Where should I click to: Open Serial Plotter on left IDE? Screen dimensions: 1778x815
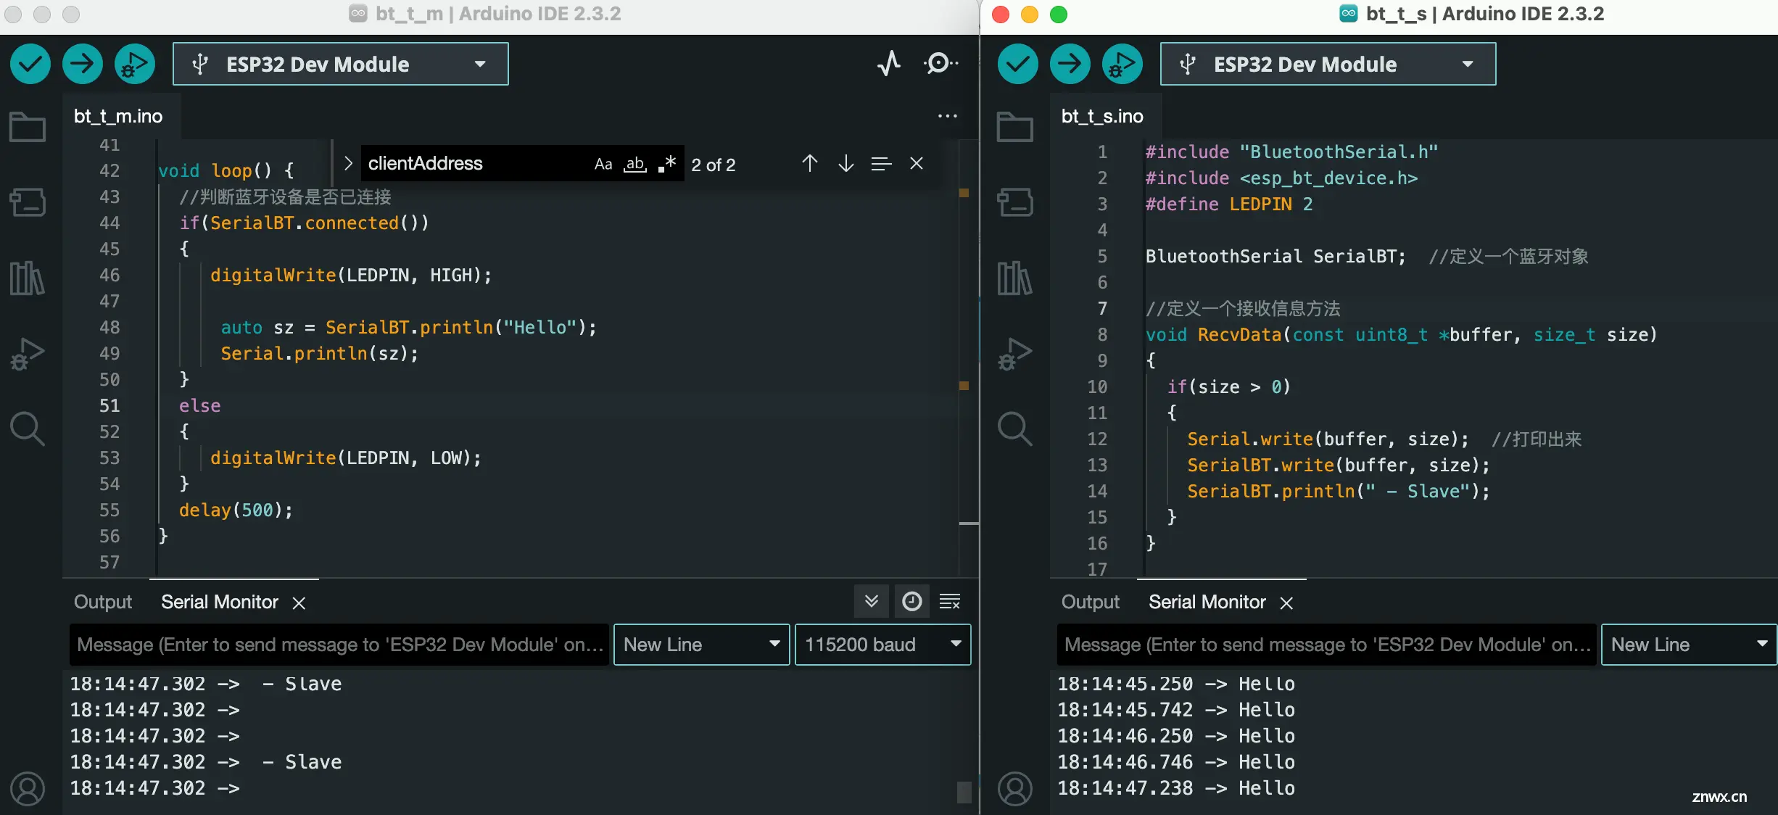click(889, 65)
